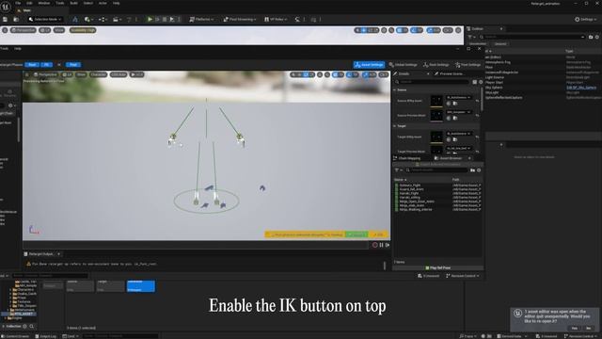Select the Ninja_Walking_Intense animation row
Screen dimensions: 602x339
pyautogui.click(x=437, y=209)
